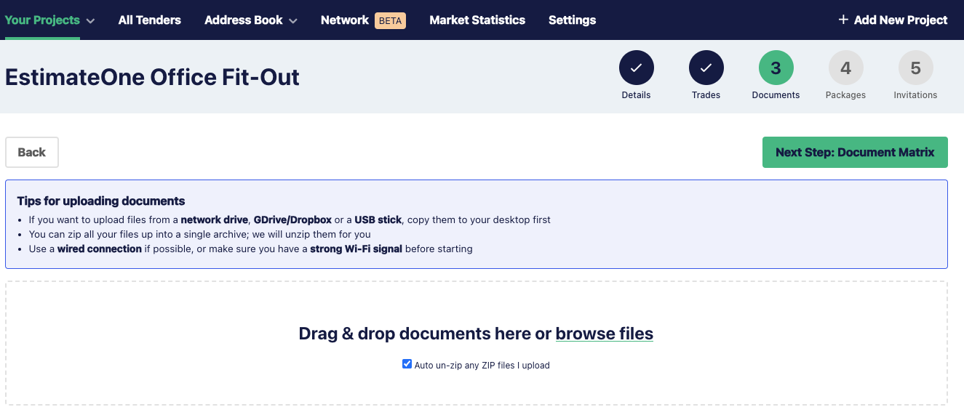The image size is (964, 415).
Task: Go to step 1 Details checkmark circle
Action: pos(637,68)
